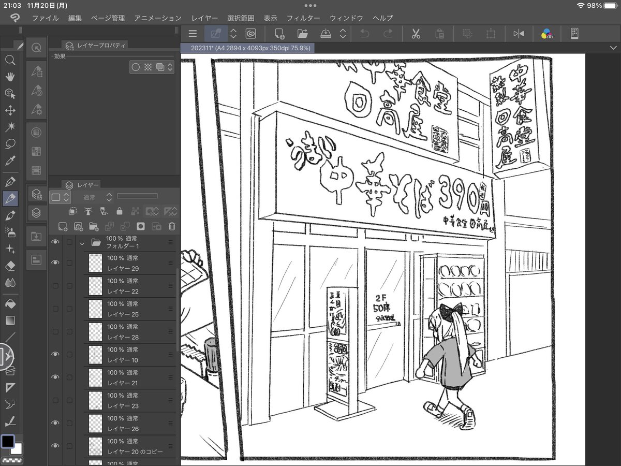The width and height of the screenshot is (621, 466).
Task: Click the create layer mask icon
Action: coord(140,226)
